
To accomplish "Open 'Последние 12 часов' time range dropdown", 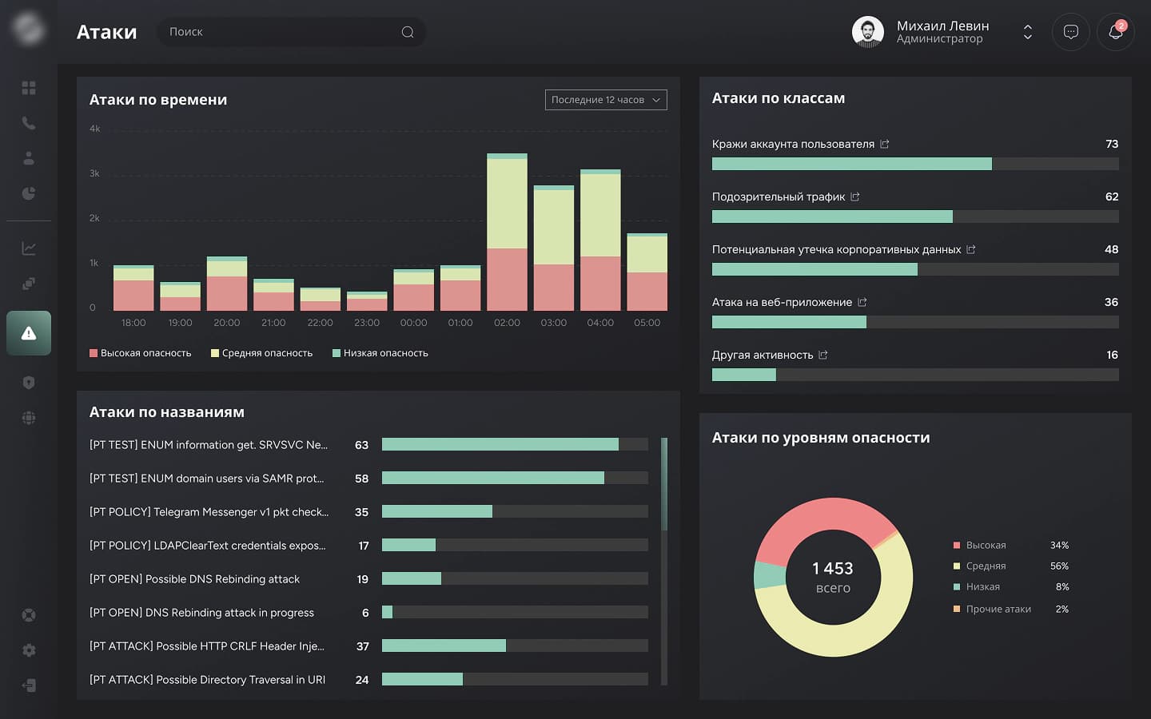I will click(x=606, y=100).
